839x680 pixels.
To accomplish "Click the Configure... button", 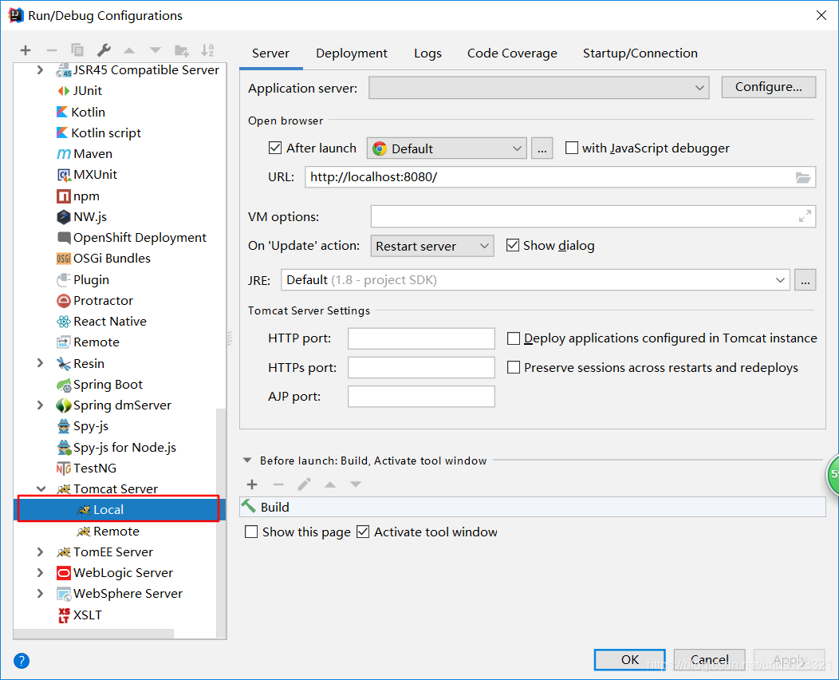I will coord(768,87).
